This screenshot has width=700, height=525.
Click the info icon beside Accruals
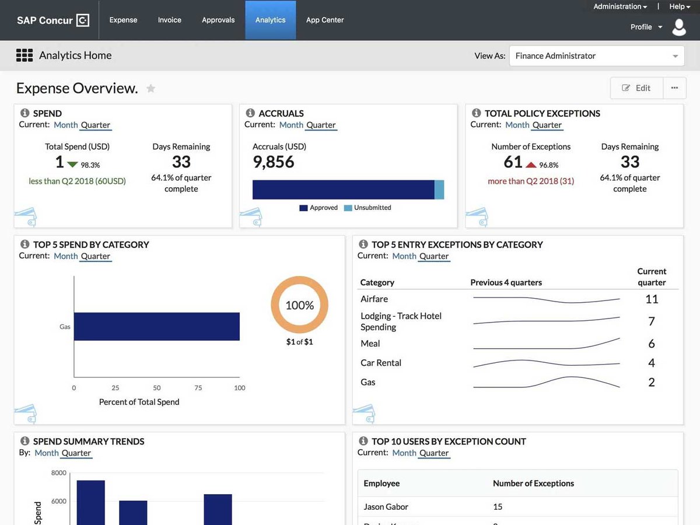tap(250, 113)
